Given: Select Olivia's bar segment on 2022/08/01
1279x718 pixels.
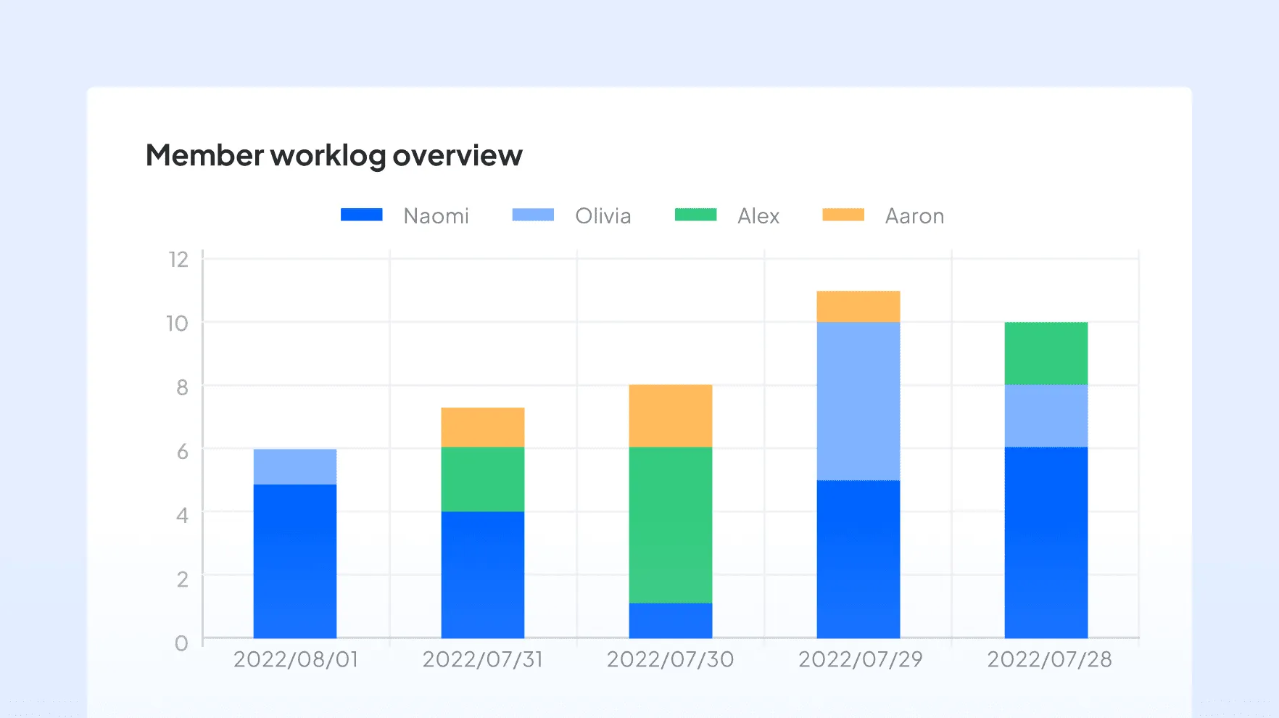Looking at the screenshot, I should (x=294, y=466).
